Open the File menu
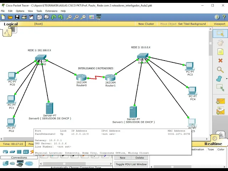Screen dimensions: 228x171 (3, 11)
